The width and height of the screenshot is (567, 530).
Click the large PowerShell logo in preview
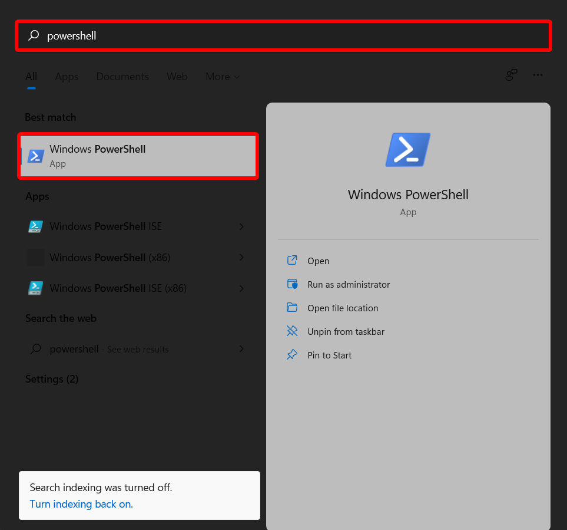[x=408, y=150]
